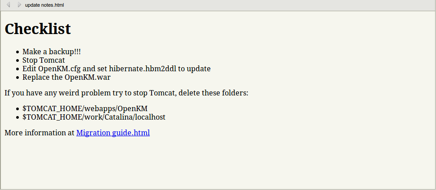
Task: Click the "More information at" text
Action: (x=39, y=133)
